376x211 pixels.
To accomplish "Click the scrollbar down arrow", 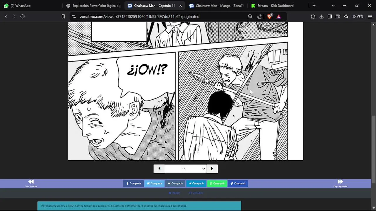I will tap(373, 208).
